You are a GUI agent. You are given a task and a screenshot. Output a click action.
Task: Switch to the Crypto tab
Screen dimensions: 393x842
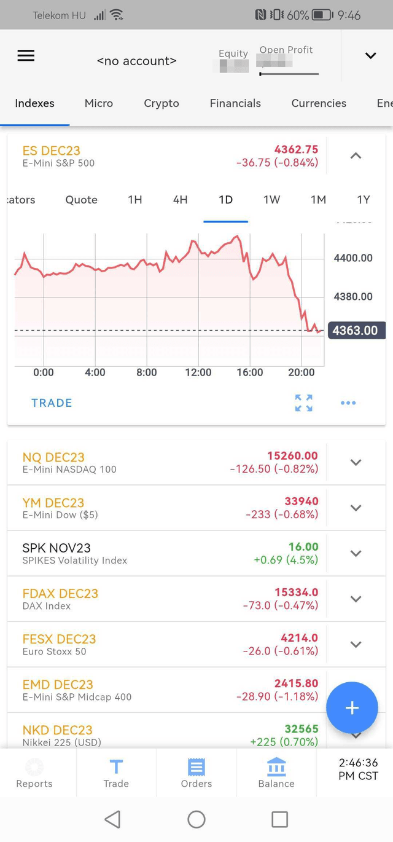tap(161, 103)
